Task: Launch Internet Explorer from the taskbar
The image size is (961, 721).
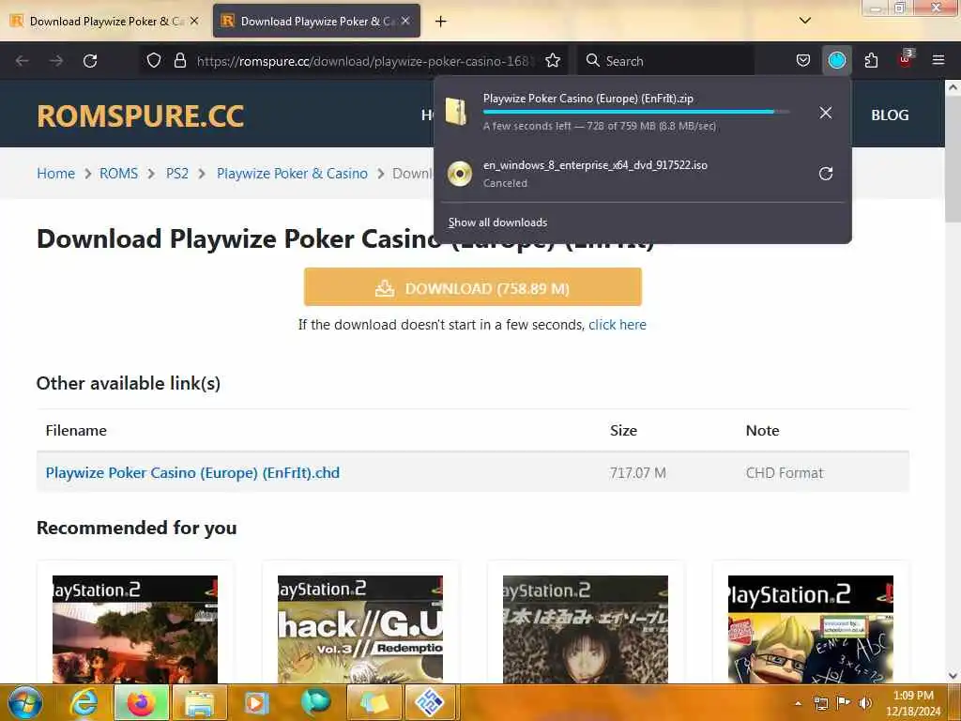Action: pyautogui.click(x=84, y=702)
